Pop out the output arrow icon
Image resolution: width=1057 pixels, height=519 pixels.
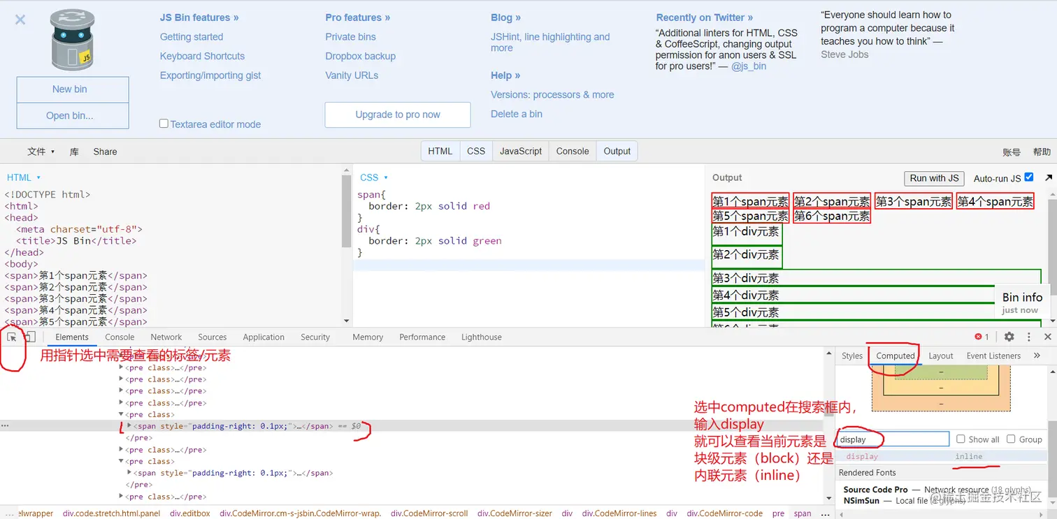[x=1048, y=178]
